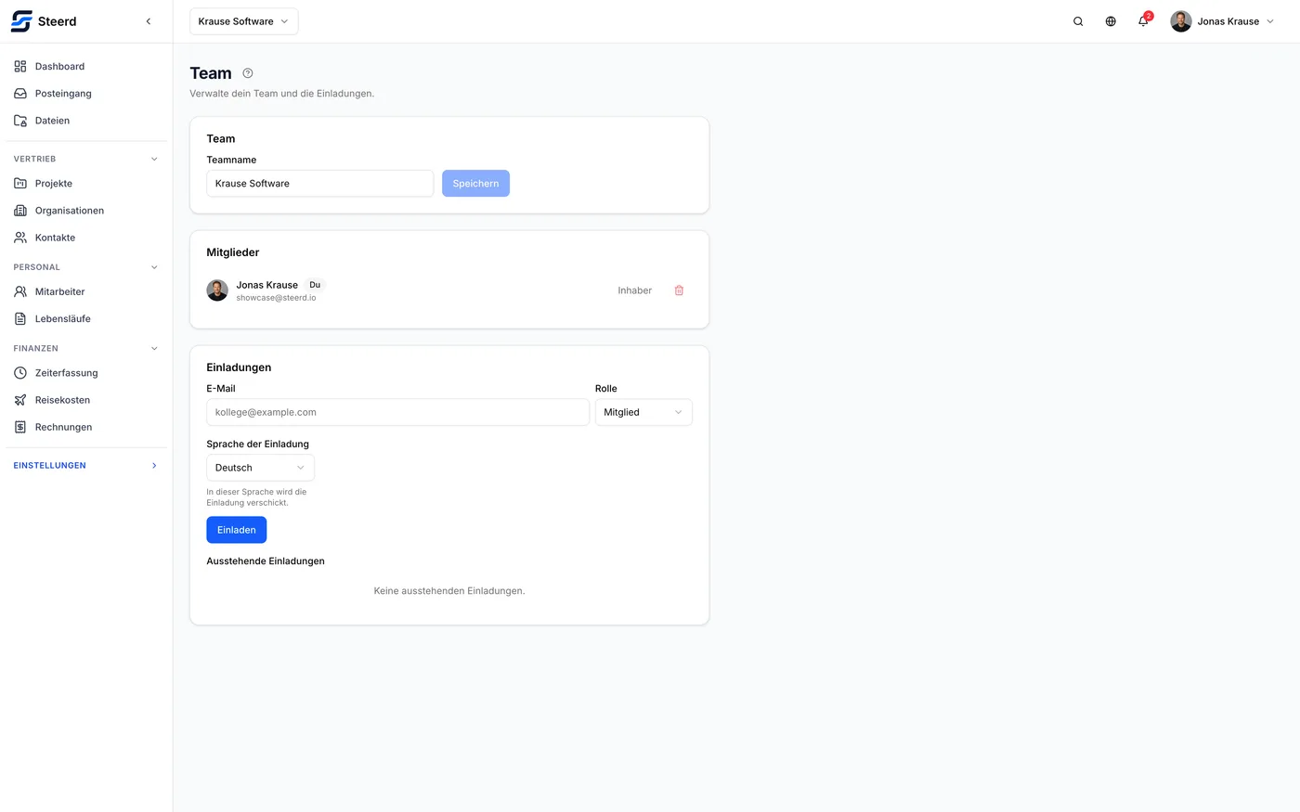Open the notifications bell
The height and width of the screenshot is (812, 1300).
(1143, 21)
